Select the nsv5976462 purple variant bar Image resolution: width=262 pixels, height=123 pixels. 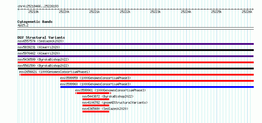(x=135, y=56)
